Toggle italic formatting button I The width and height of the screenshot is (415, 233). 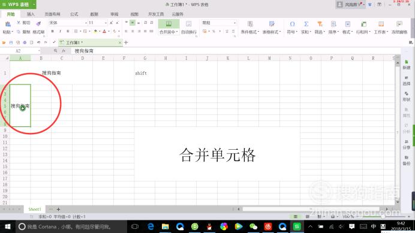[60, 32]
